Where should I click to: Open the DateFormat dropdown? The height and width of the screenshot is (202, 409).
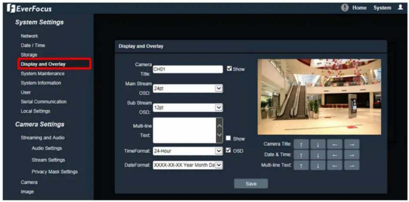coord(188,165)
